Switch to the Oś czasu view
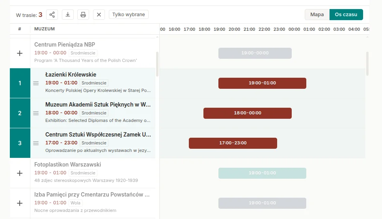Screen dimensions: 382x219 346,15
